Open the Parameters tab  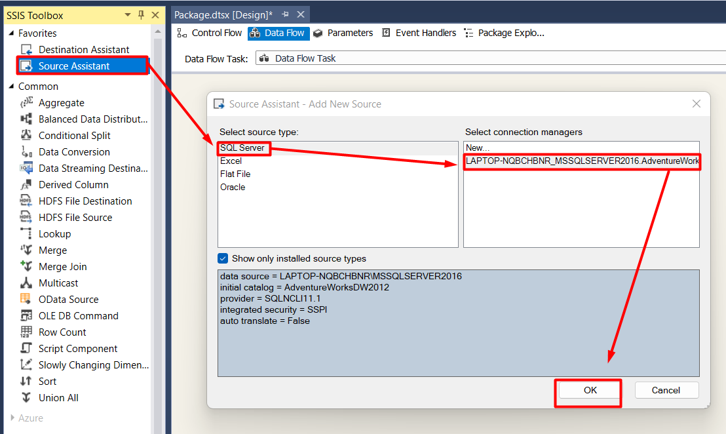pyautogui.click(x=343, y=33)
